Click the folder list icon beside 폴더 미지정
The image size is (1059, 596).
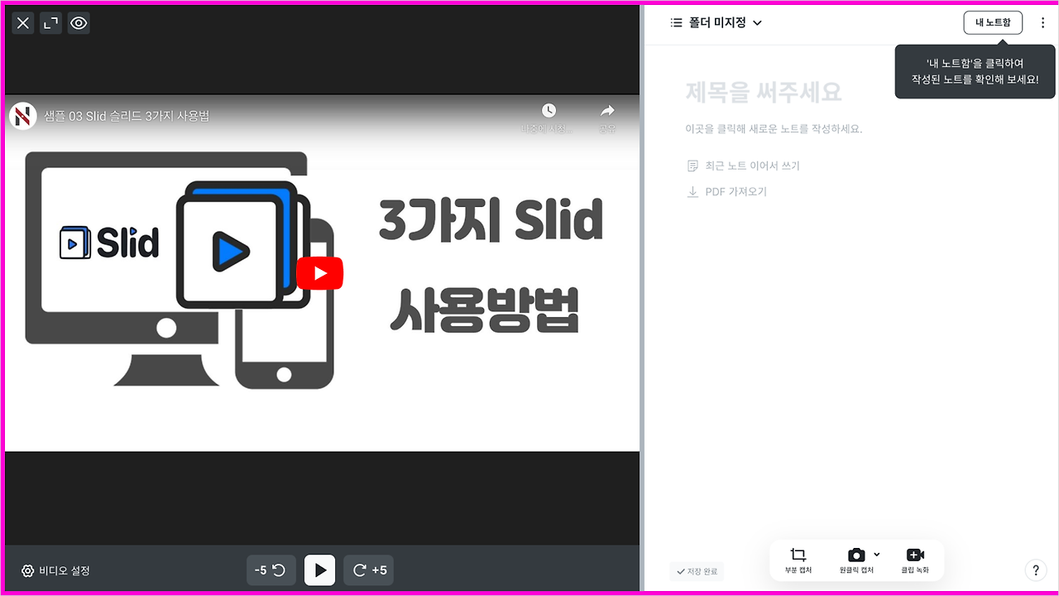674,22
